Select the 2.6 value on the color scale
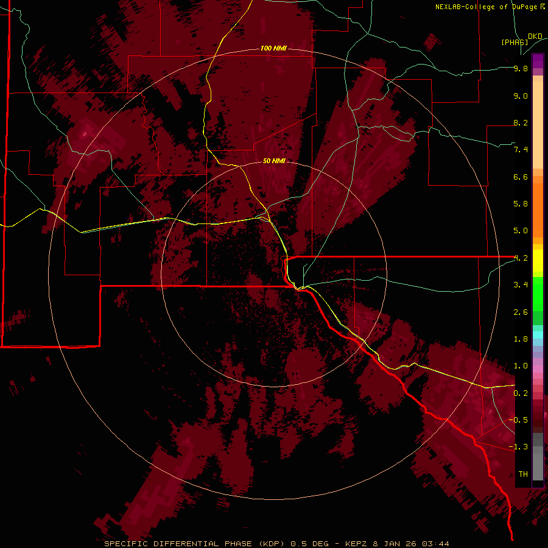The height and width of the screenshot is (548, 548). click(521, 312)
